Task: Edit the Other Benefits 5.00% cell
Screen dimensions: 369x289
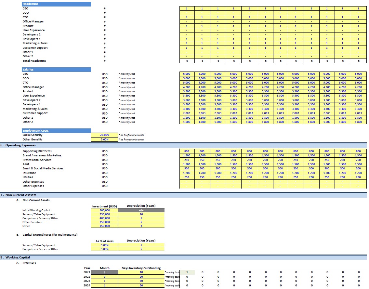Action: (104, 139)
